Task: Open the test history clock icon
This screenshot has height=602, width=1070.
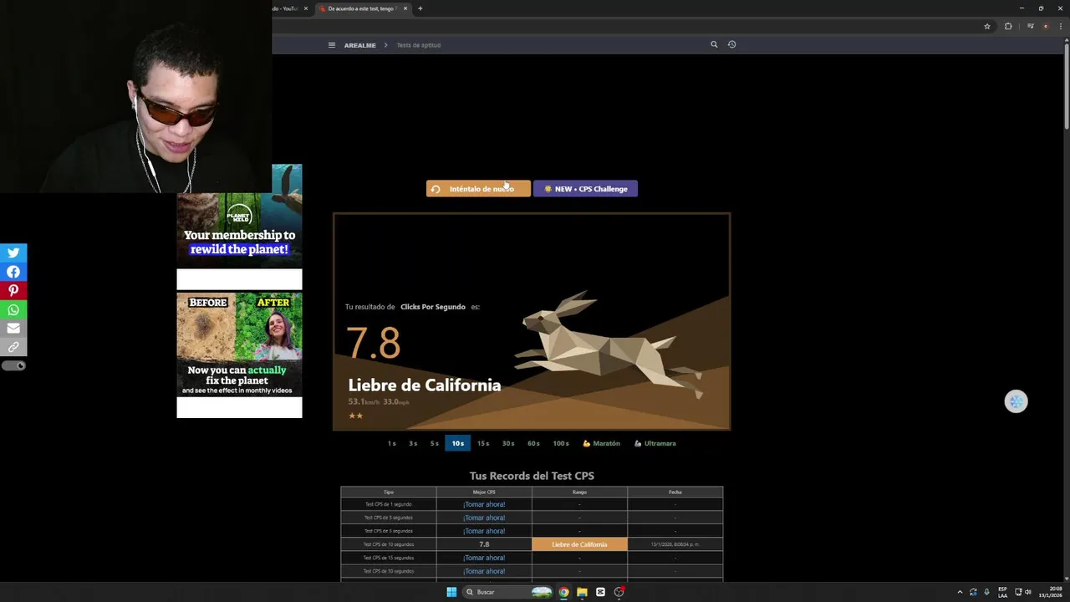Action: click(x=731, y=44)
